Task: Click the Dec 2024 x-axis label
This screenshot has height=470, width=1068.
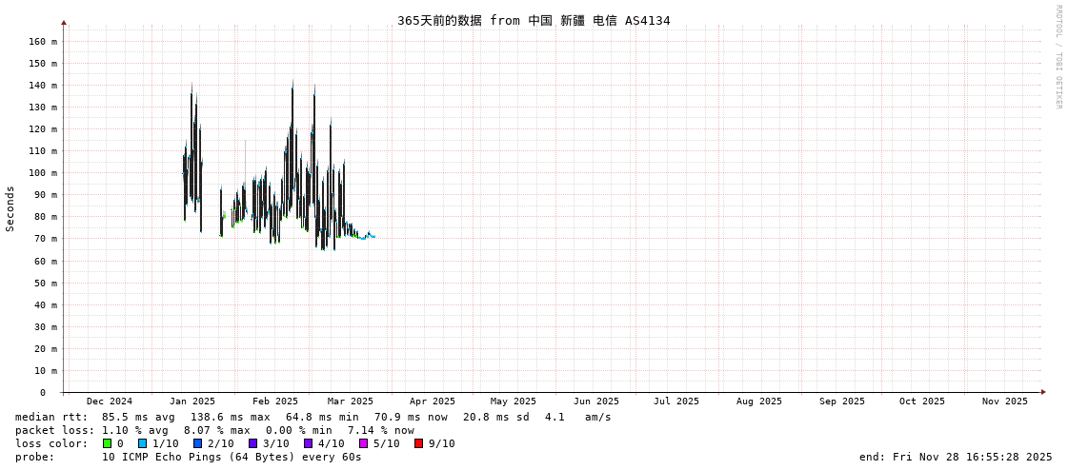Action: 110,401
